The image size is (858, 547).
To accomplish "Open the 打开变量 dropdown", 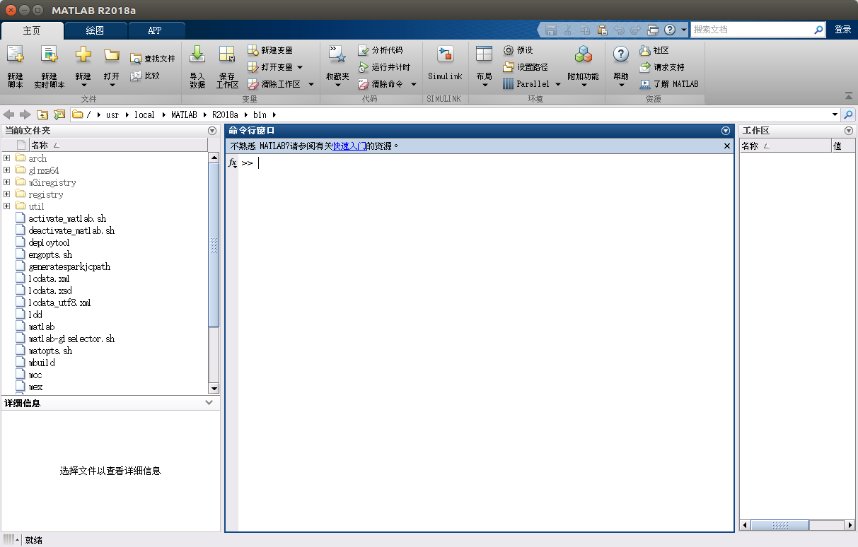I will 299,67.
